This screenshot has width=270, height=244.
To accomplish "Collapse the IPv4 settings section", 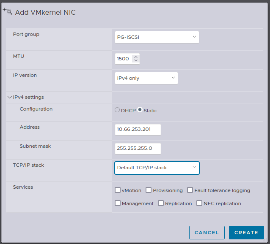I will tap(10, 97).
